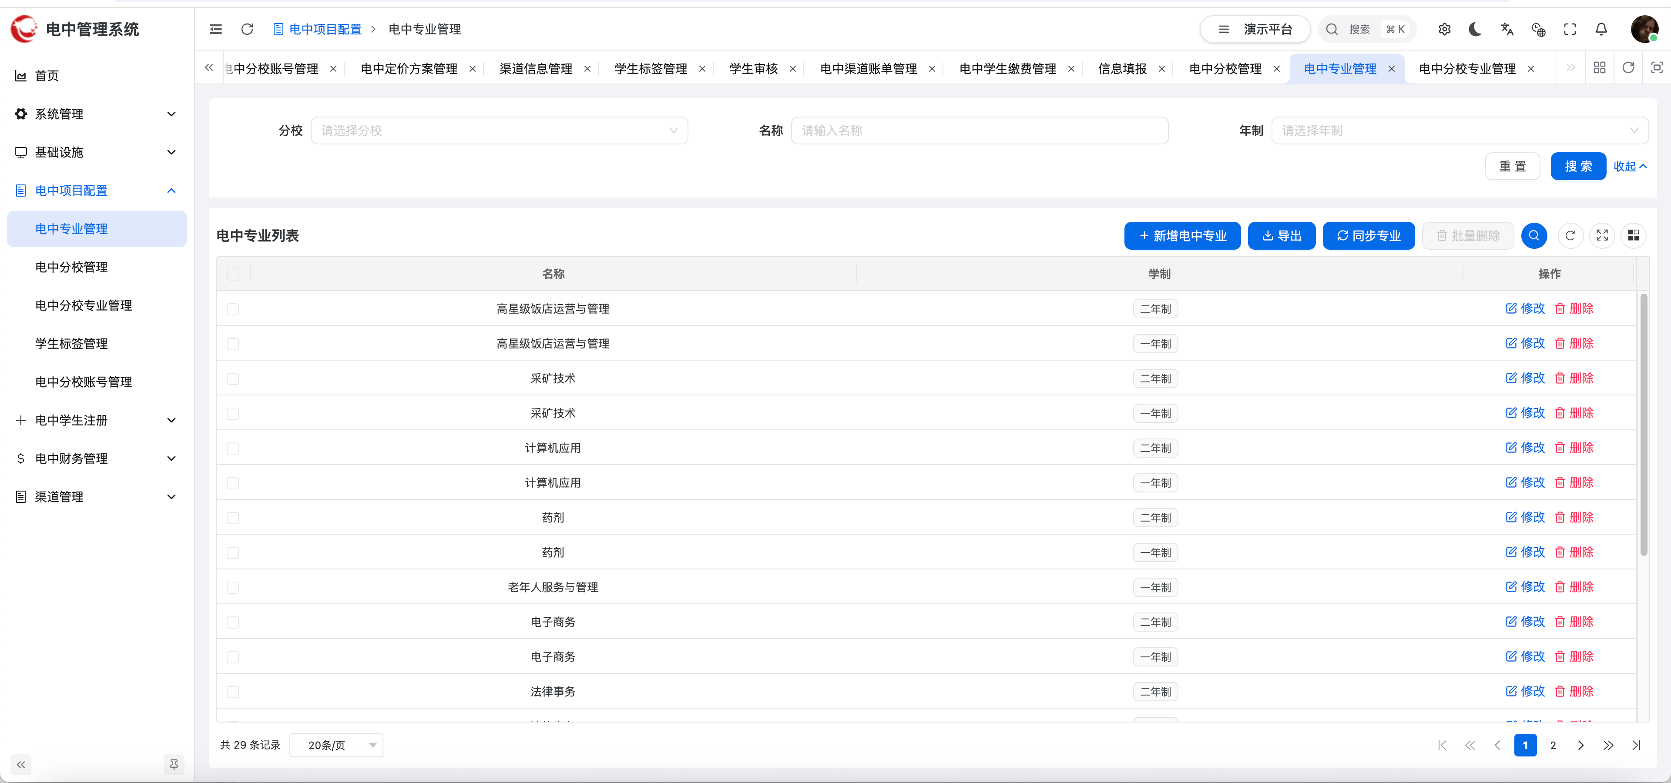
Task: Check the checkbox for the 采矿技术 row
Action: (x=234, y=379)
